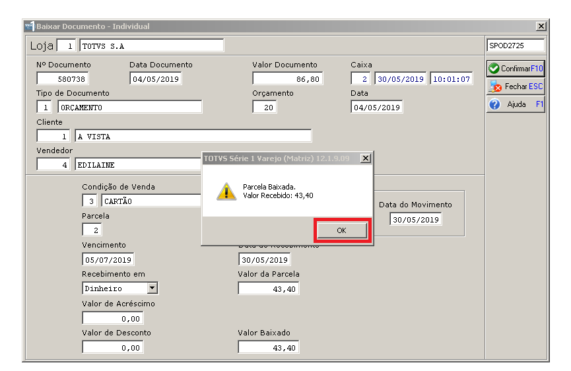
Task: Click Valor de Acréscimo field 0,00
Action: 112,318
